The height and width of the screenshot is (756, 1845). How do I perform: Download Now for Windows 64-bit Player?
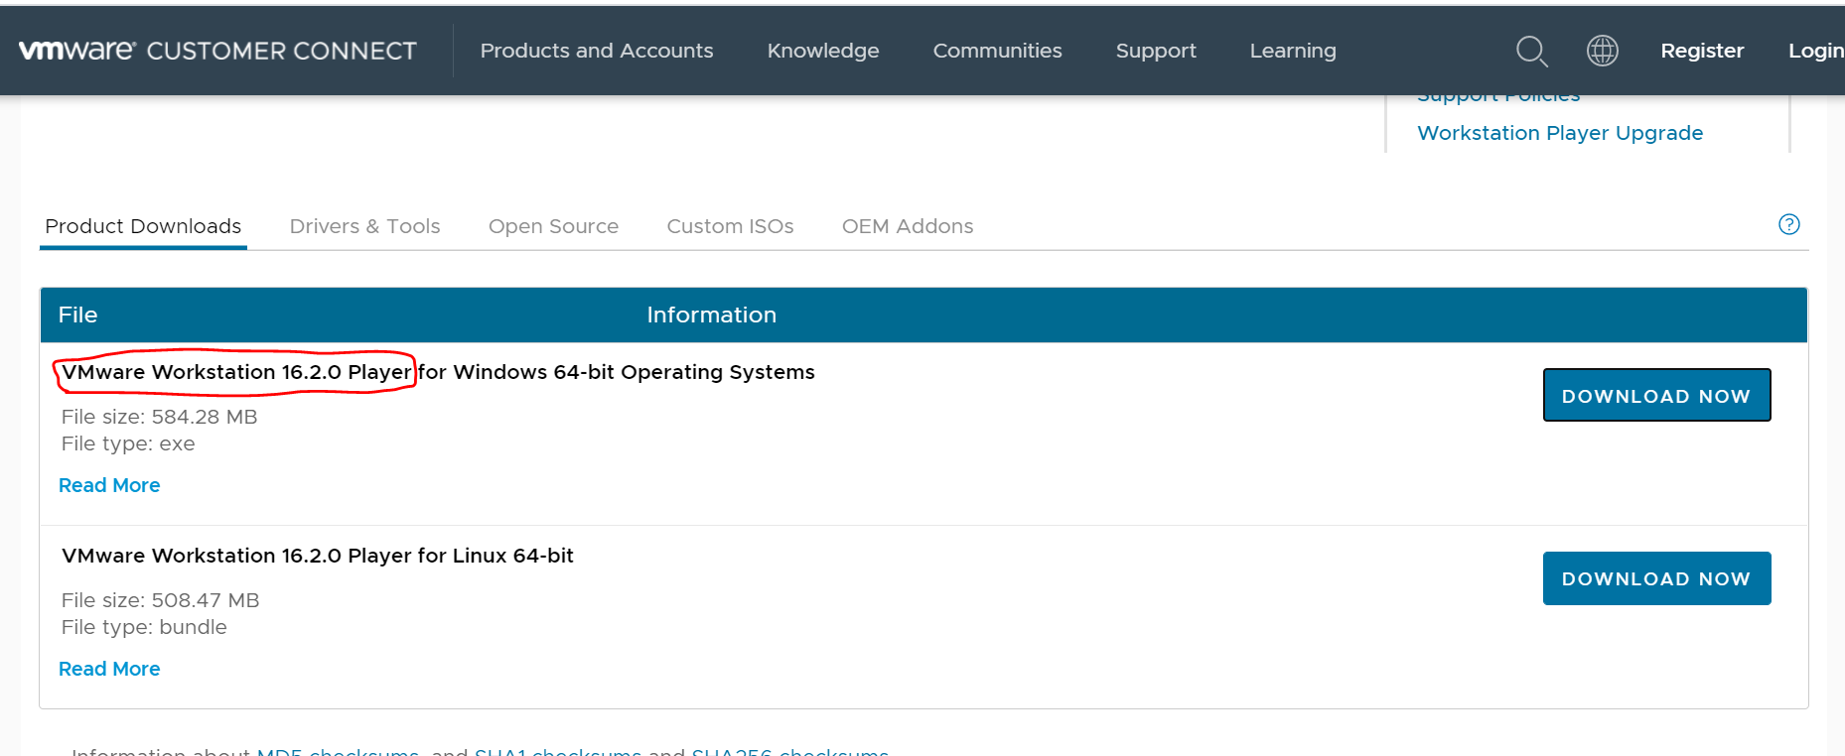pos(1655,395)
